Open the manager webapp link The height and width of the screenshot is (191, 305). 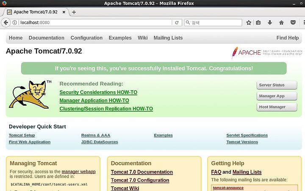[79, 172]
